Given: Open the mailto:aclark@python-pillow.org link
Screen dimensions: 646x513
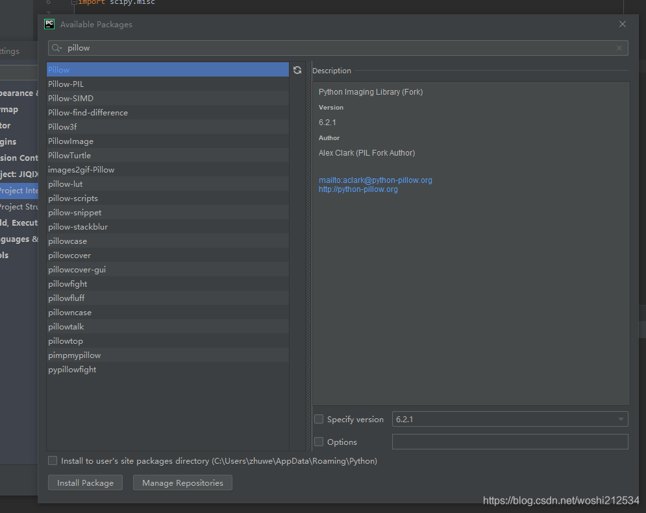Looking at the screenshot, I should pos(375,180).
